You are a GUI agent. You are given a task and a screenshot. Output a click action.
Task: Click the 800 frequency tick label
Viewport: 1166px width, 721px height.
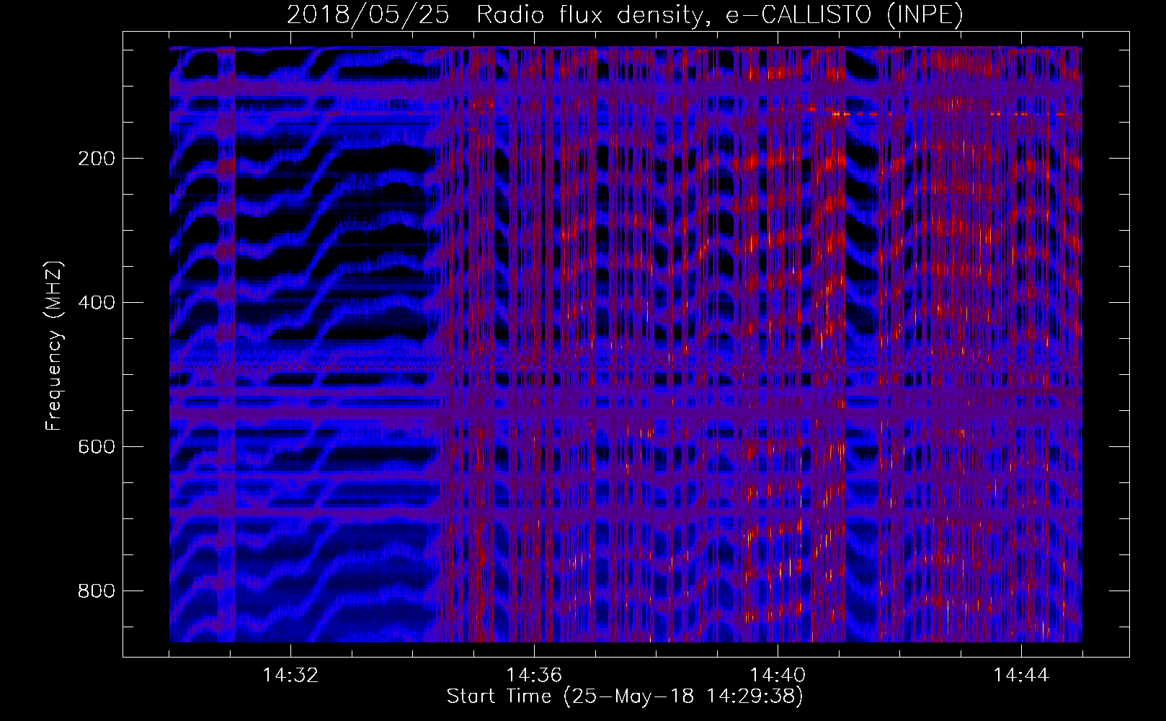click(x=96, y=591)
